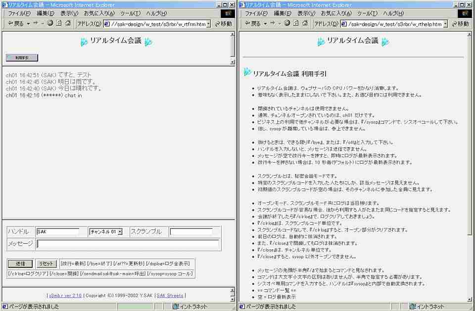Click chat line '今日は晴れです。'
Screen dimensions: 475x311
[54, 89]
